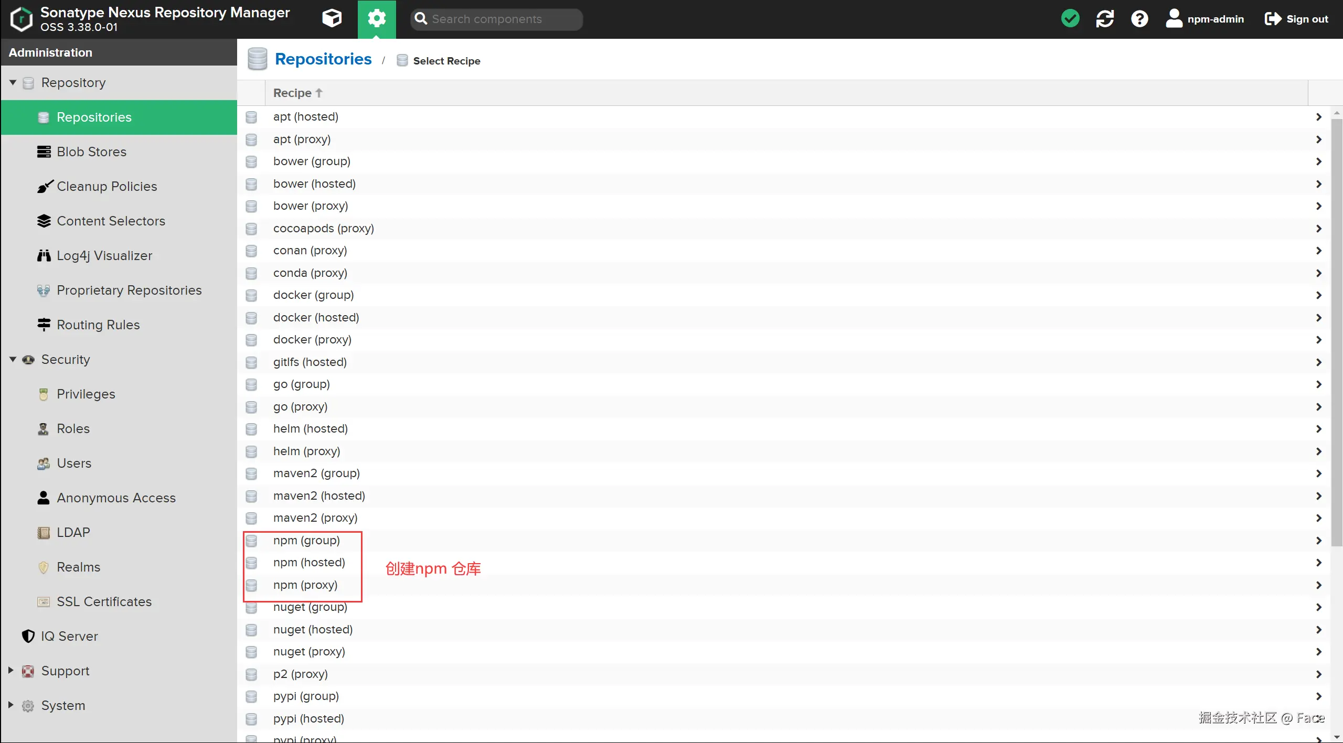The width and height of the screenshot is (1343, 743).
Task: Collapse the Security tree section
Action: [13, 359]
